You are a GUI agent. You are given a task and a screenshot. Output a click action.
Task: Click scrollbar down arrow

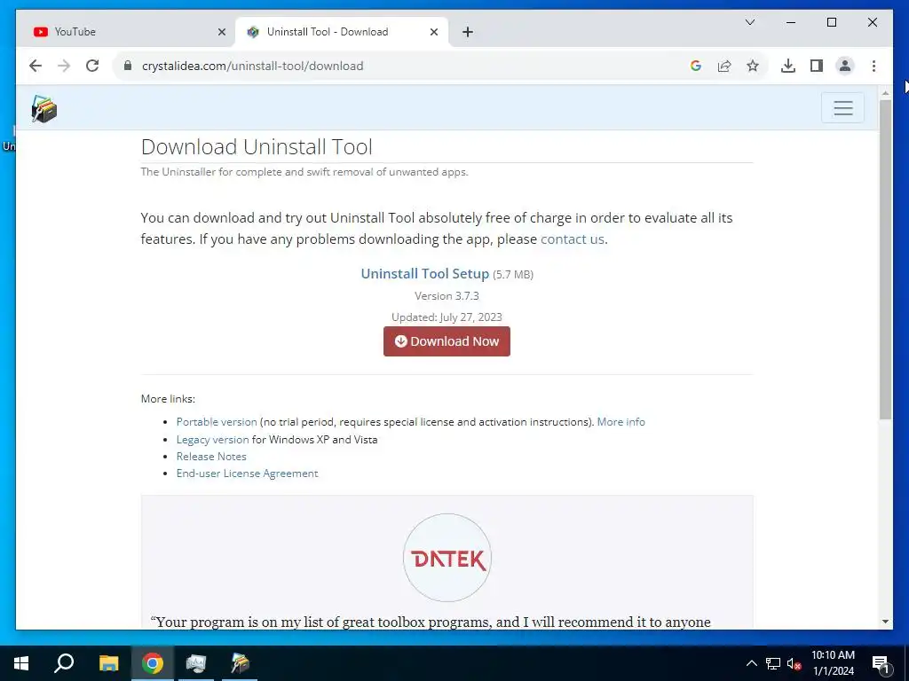885,622
